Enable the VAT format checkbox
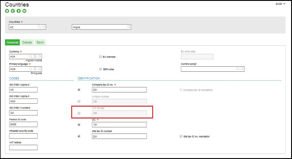The height and width of the screenshot is (159, 292). (x=79, y=113)
